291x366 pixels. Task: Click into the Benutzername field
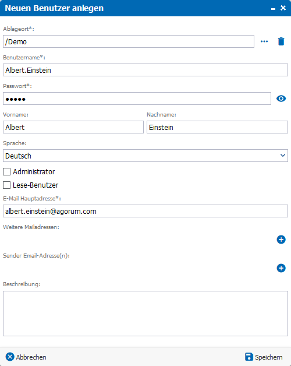[x=145, y=70]
